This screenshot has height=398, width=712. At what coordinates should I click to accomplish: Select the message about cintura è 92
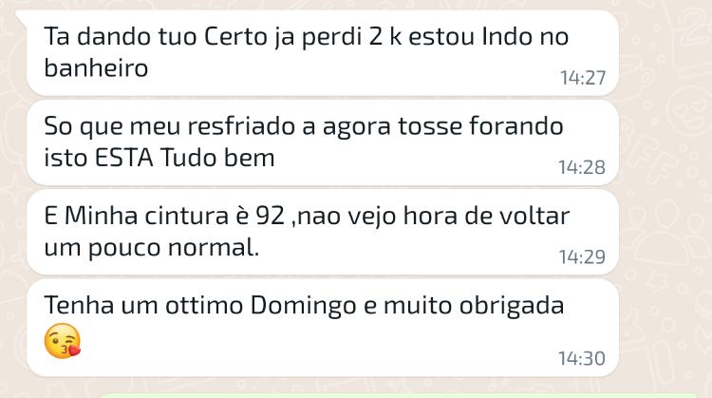(x=323, y=232)
